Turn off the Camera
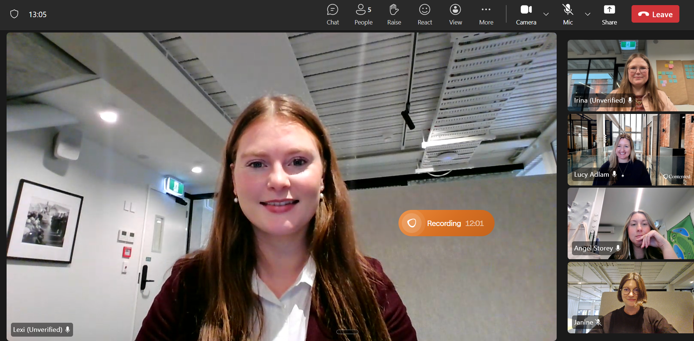The height and width of the screenshot is (341, 694). point(526,15)
